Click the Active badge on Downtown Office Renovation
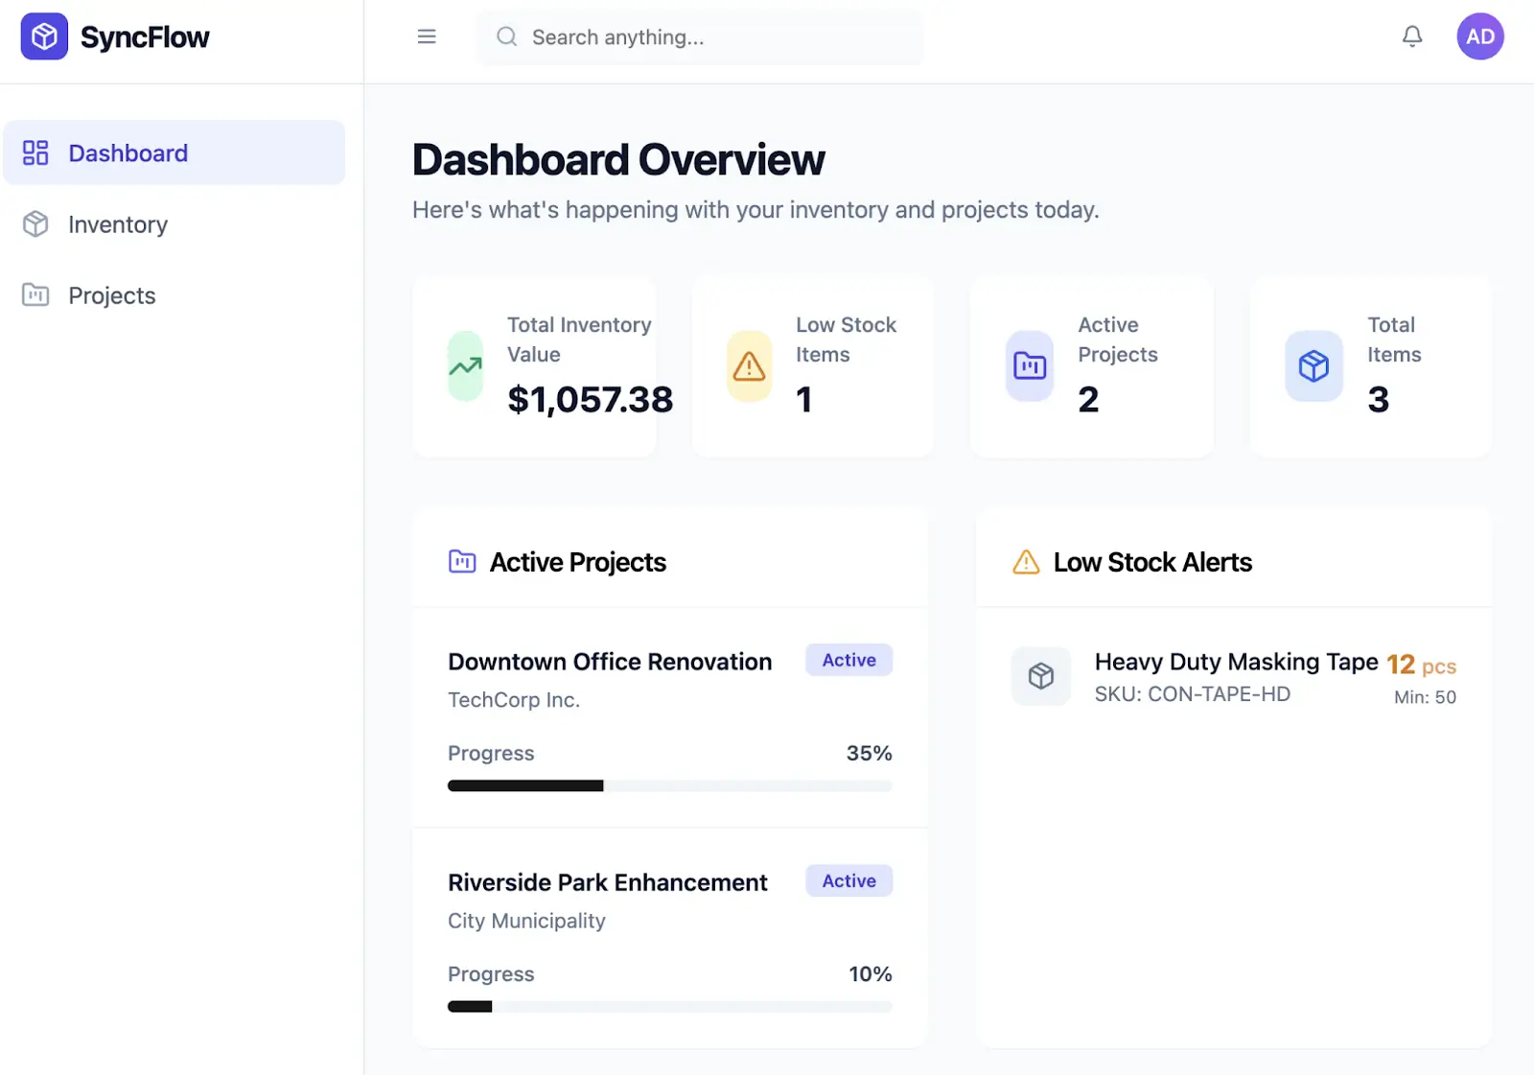 (848, 660)
